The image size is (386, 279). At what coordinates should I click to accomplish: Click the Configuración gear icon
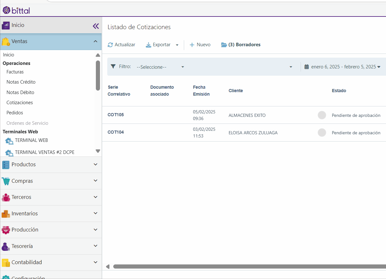[6, 277]
